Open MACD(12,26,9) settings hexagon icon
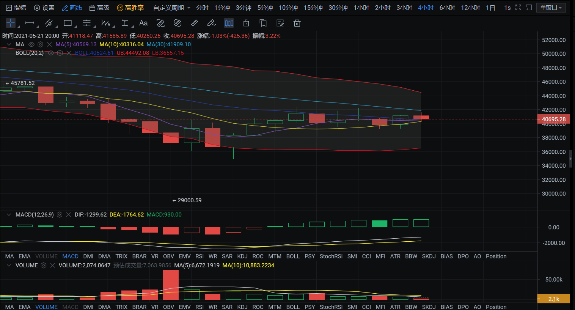This screenshot has width=575, height=310. [60, 215]
